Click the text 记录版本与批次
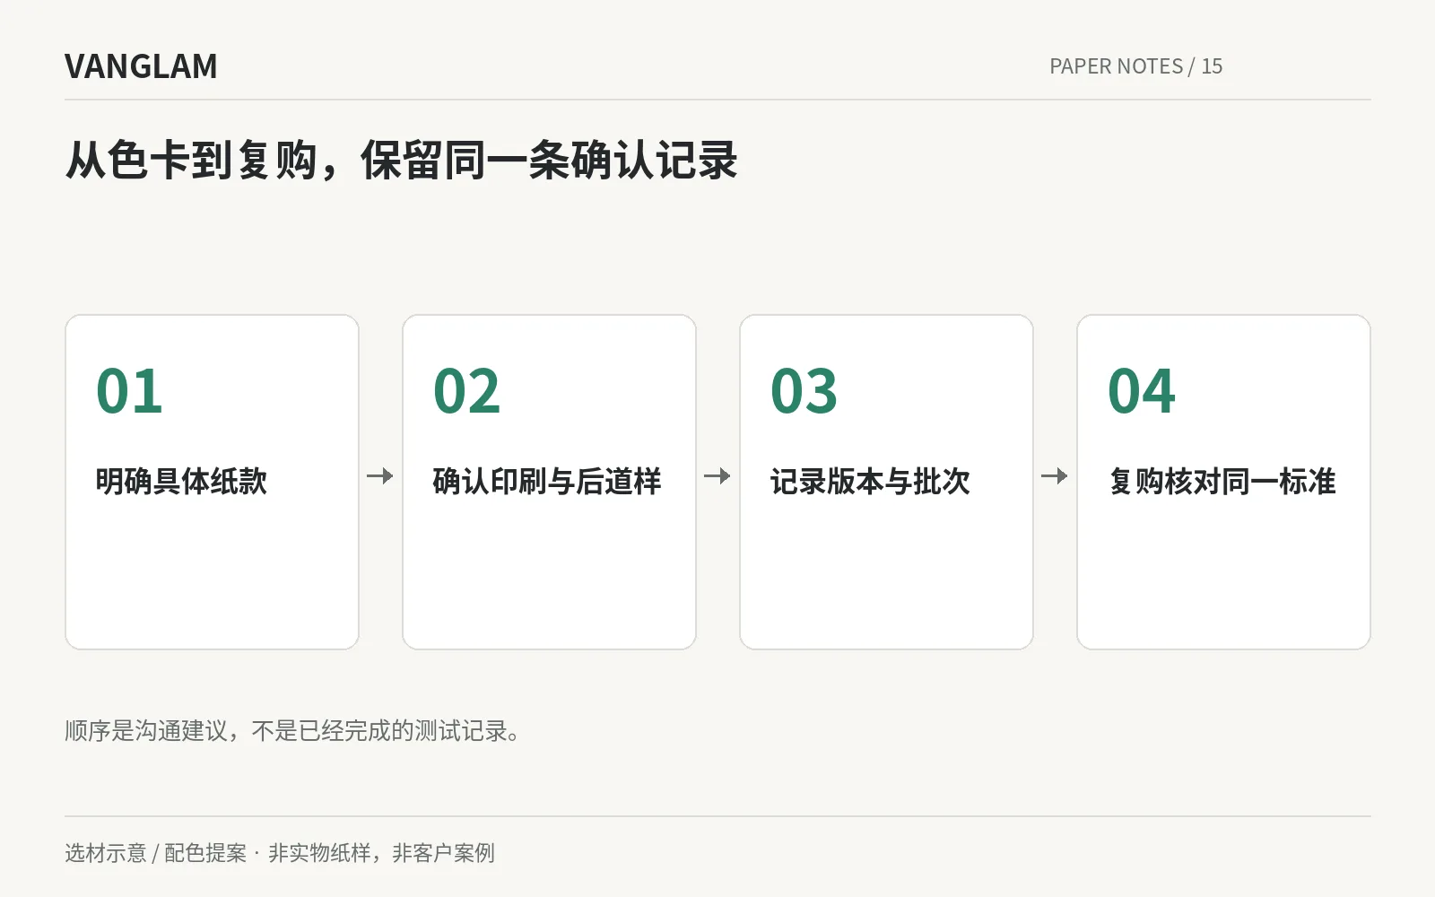Screen dimensions: 1435x897 click(x=870, y=482)
